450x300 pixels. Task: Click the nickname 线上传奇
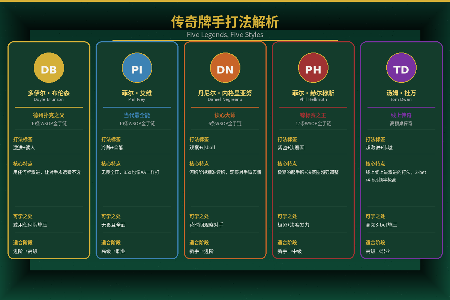click(401, 115)
